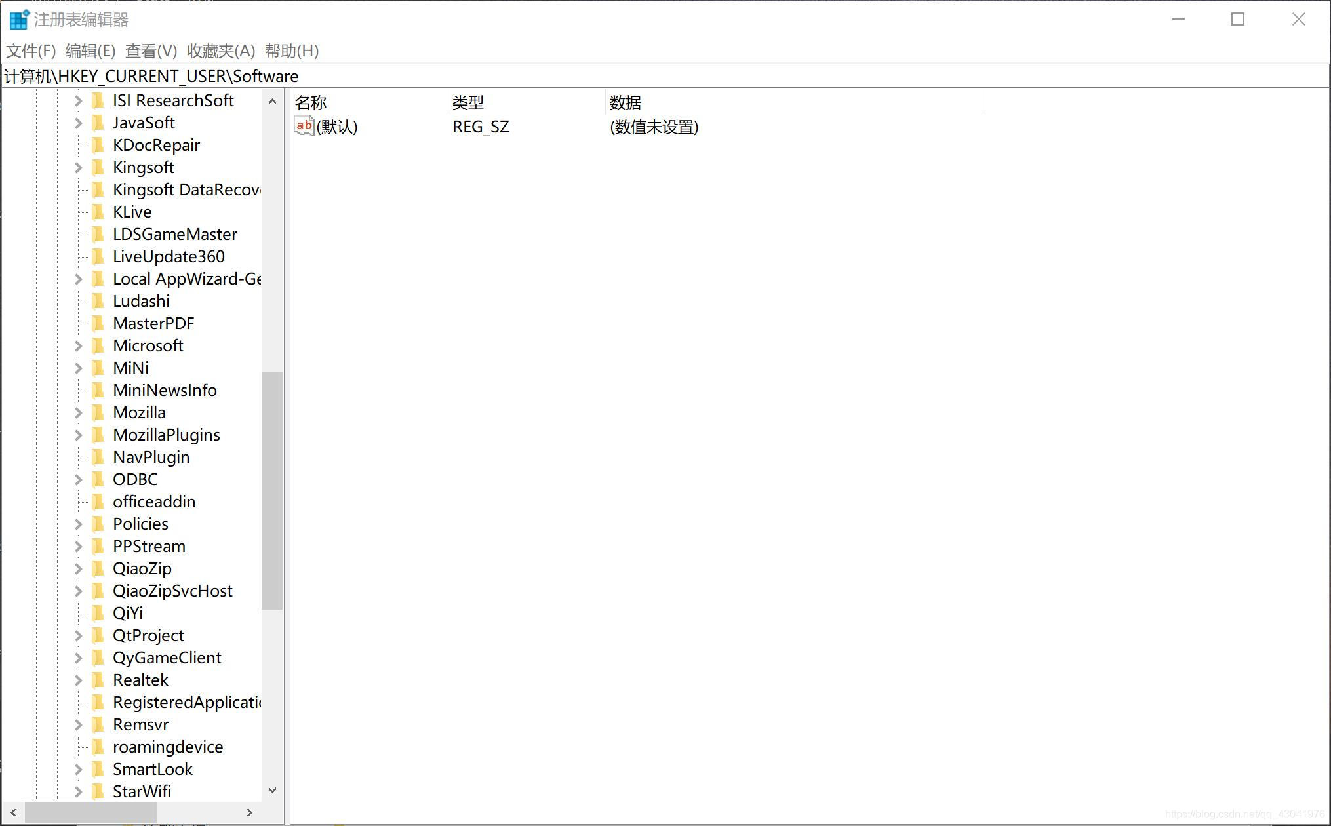Click the REG_SZ type cell
This screenshot has height=826, width=1331.
tap(481, 127)
